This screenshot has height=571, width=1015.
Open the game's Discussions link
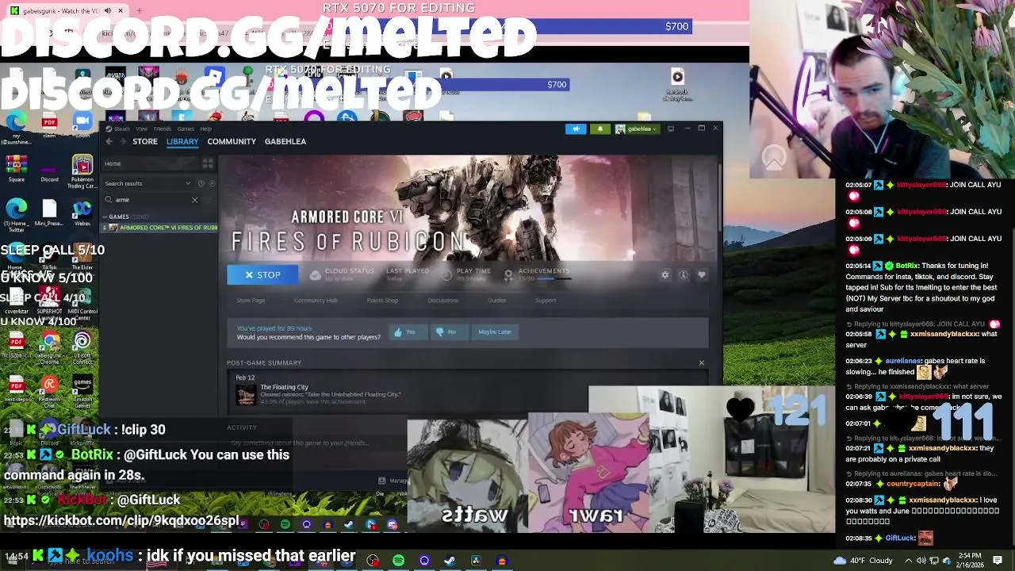pyautogui.click(x=443, y=301)
